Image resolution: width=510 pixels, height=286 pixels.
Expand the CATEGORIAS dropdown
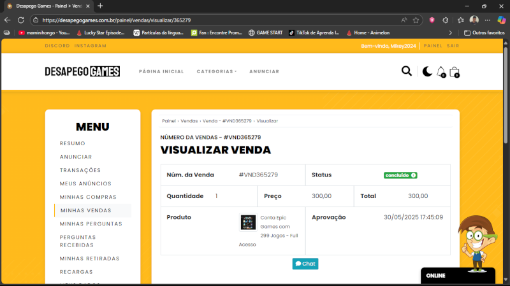[217, 71]
